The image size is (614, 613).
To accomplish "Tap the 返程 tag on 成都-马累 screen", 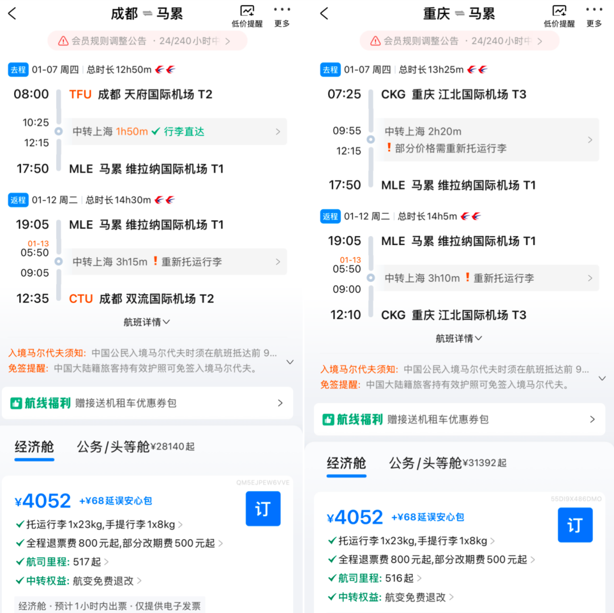I will (x=18, y=200).
